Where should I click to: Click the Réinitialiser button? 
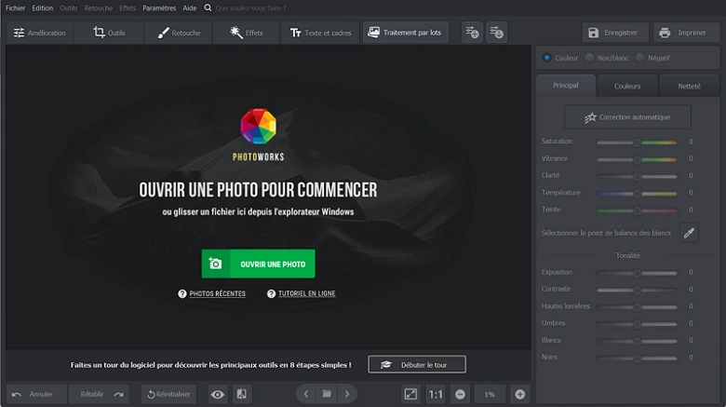(169, 394)
